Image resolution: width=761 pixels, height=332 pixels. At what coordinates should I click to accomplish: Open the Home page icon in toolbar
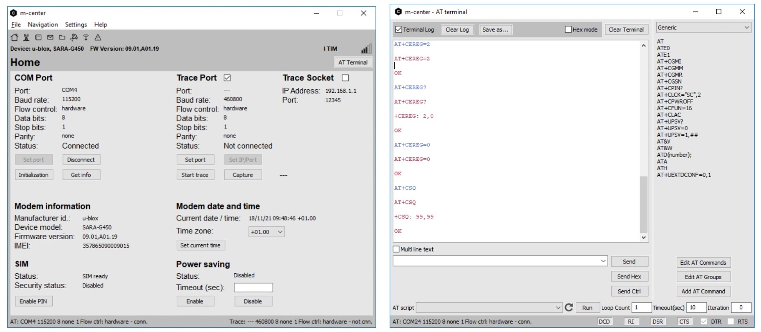click(14, 37)
